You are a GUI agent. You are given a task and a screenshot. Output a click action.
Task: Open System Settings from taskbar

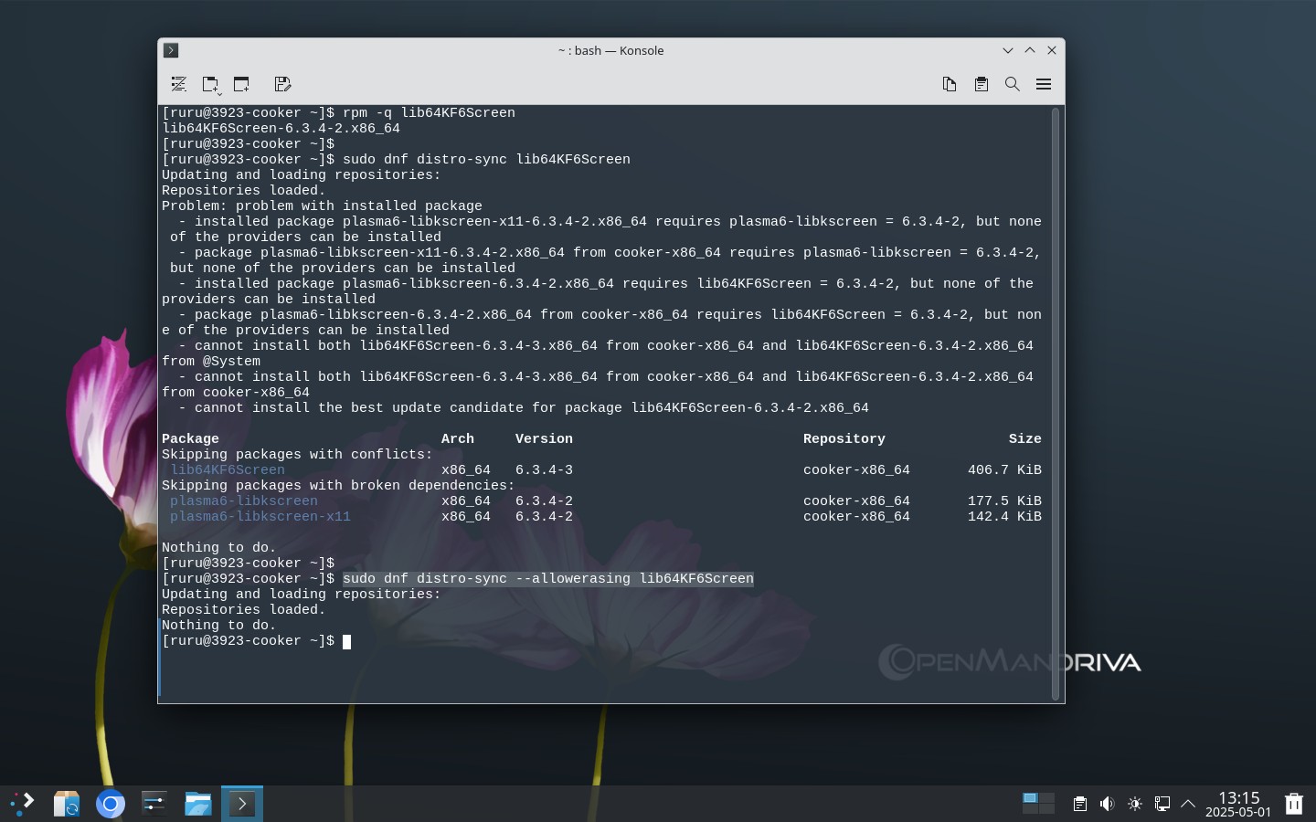click(154, 804)
